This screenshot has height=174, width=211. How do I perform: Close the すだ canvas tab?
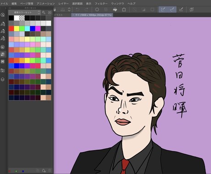click(x=73, y=15)
